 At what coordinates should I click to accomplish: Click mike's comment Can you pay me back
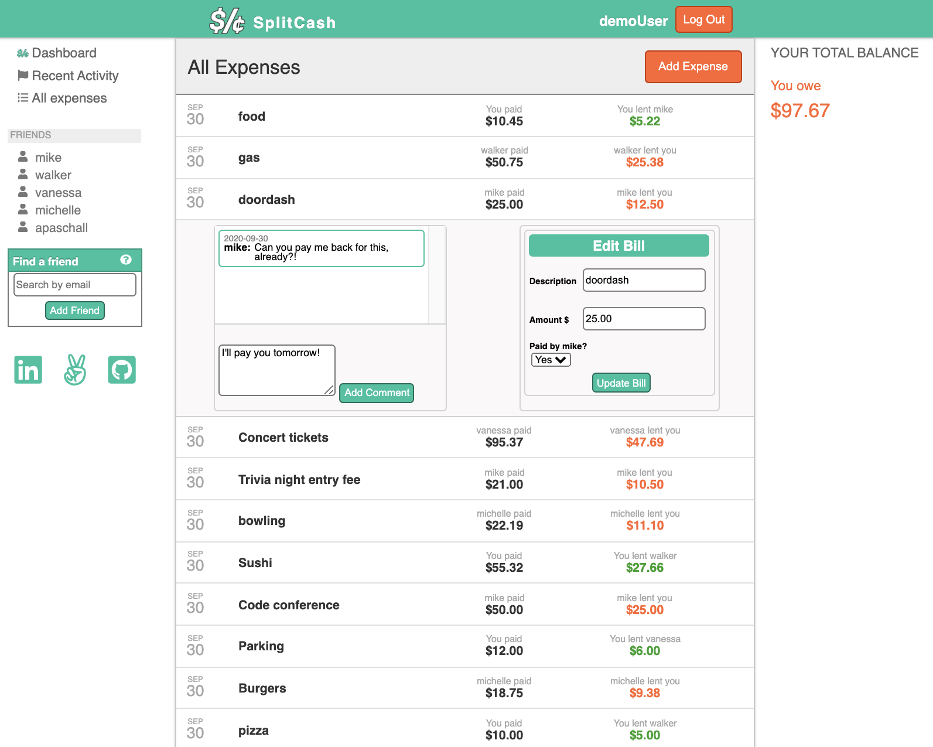(x=322, y=248)
